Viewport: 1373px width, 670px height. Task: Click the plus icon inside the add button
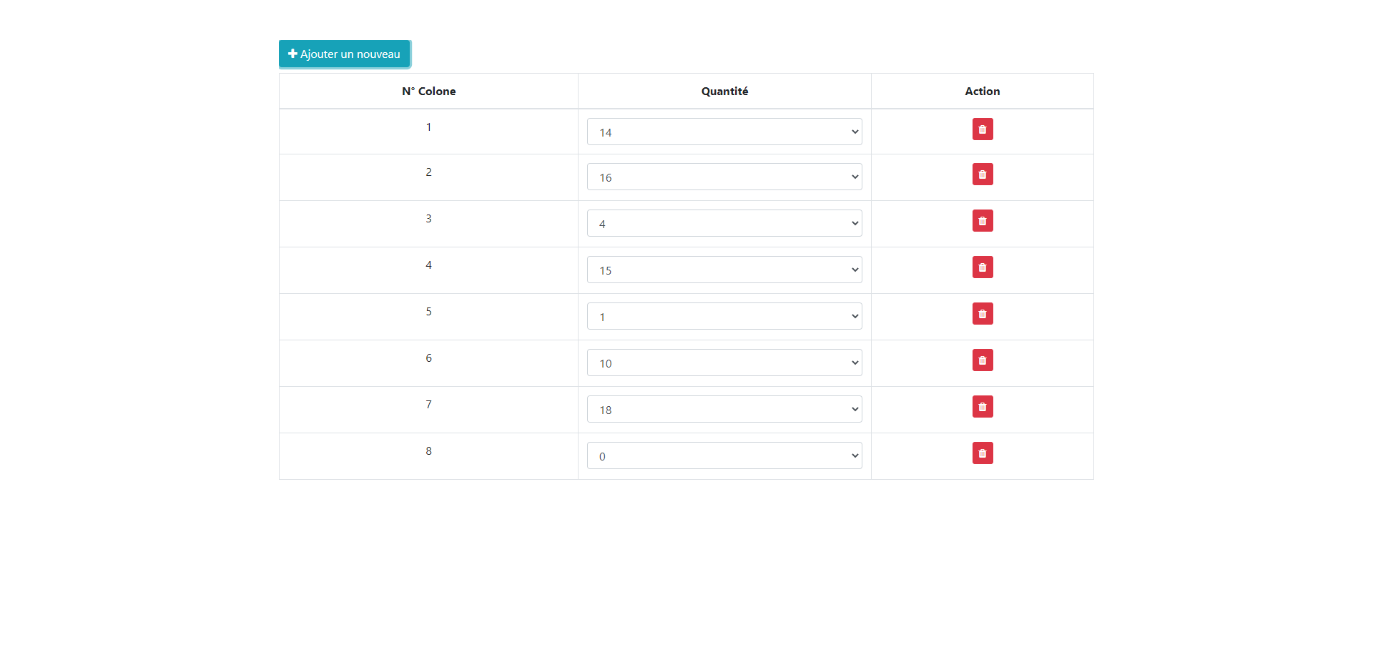pyautogui.click(x=292, y=53)
